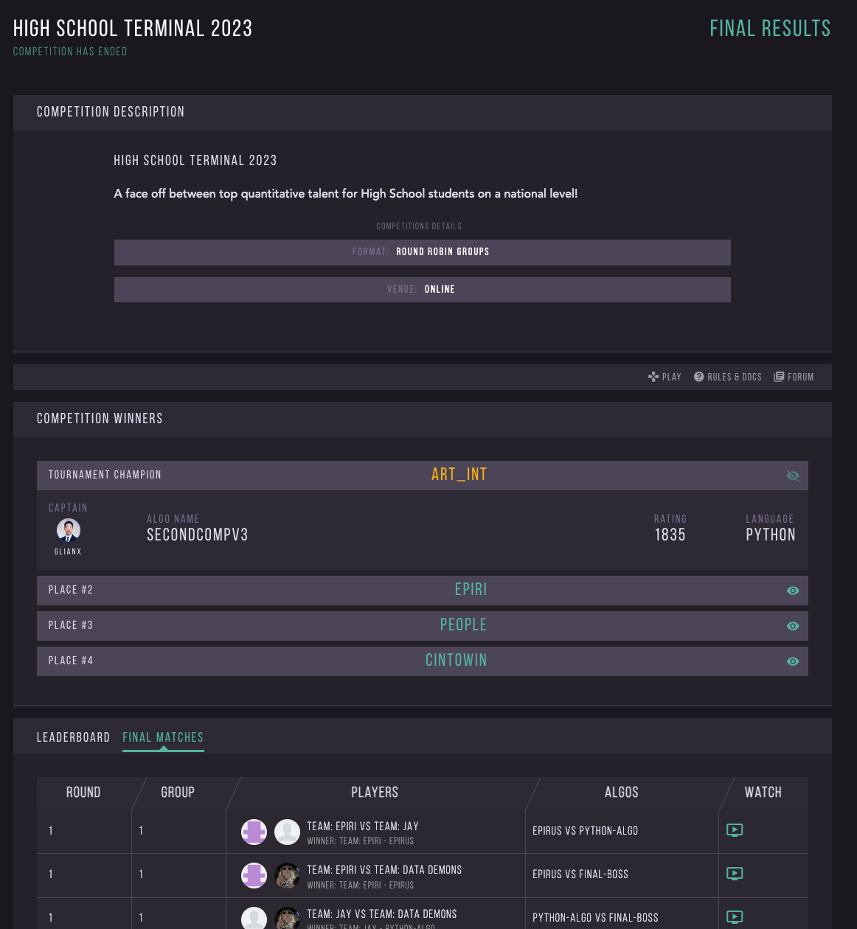Click the PYTHON language value
The image size is (857, 929).
(x=771, y=535)
